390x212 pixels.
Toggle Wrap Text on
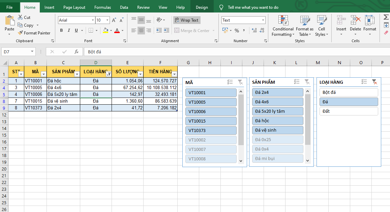pyautogui.click(x=187, y=20)
